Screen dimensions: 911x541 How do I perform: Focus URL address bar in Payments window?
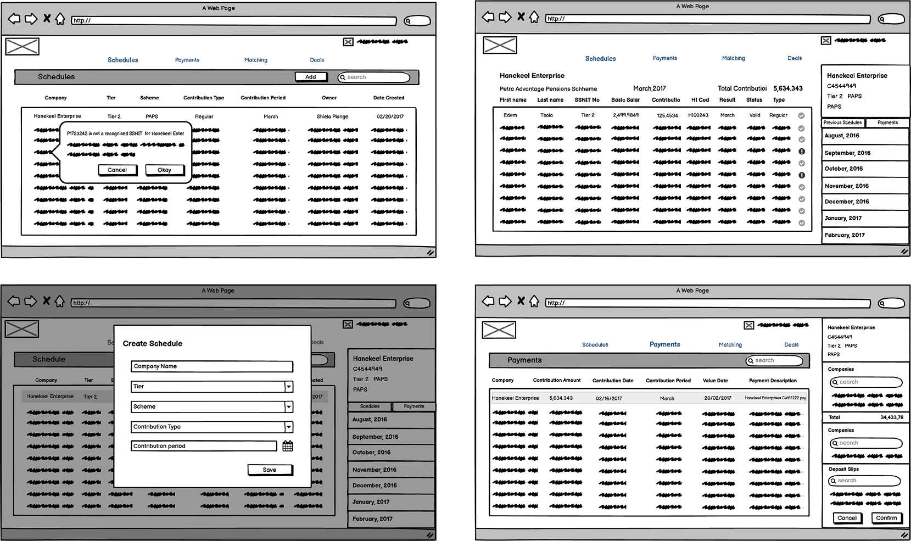click(708, 303)
